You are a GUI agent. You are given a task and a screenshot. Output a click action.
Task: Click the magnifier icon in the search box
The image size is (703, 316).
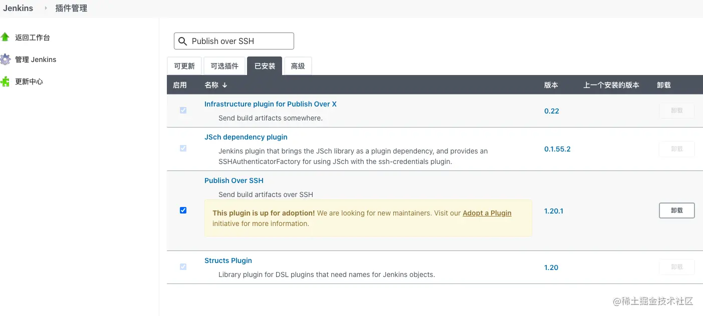click(183, 41)
